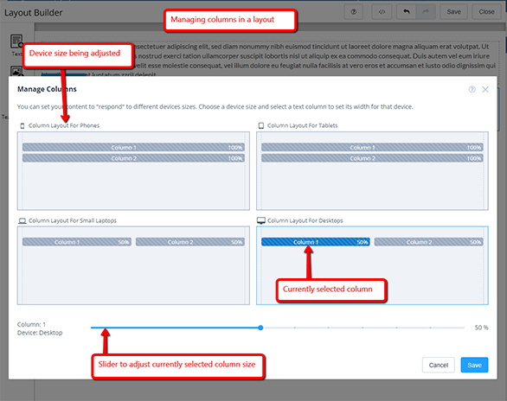Viewport: 507px width, 401px height.
Task: Select the Text widget icon in sidebar
Action: click(x=16, y=41)
